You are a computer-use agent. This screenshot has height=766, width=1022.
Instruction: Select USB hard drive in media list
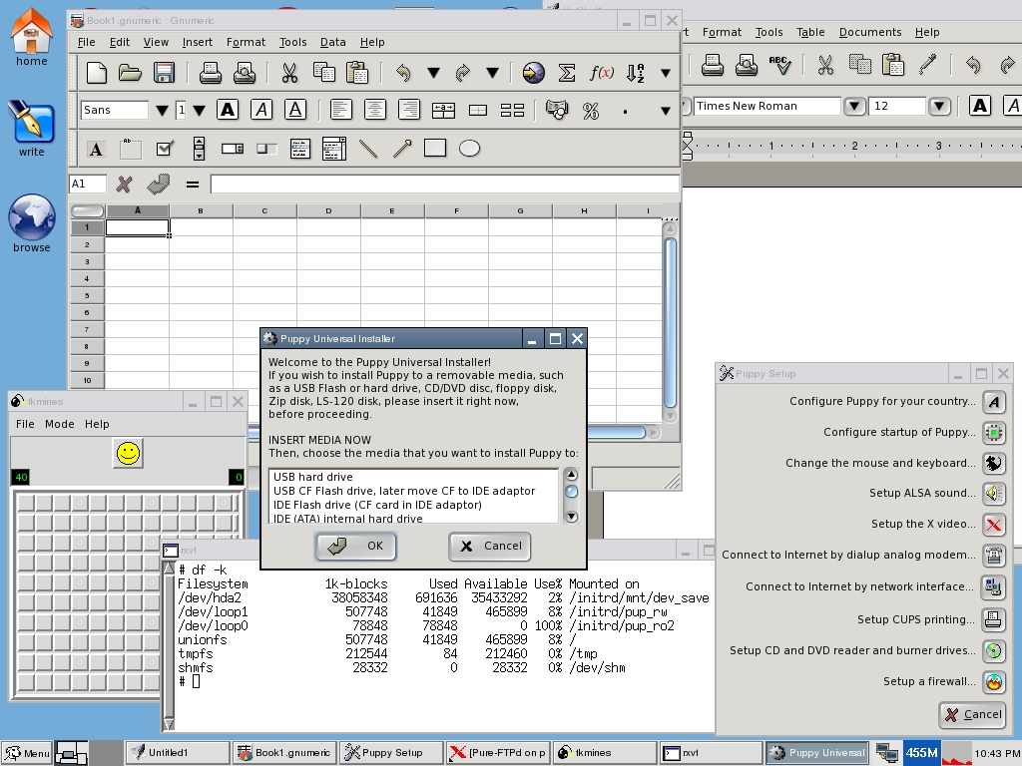pos(313,477)
